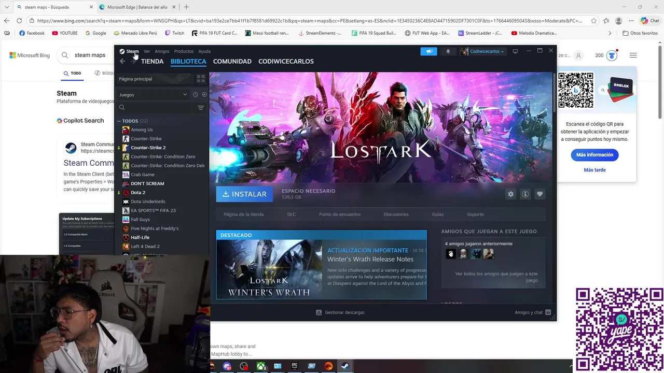This screenshot has width=664, height=373.
Task: Go back using Steam's back arrow
Action: point(122,61)
